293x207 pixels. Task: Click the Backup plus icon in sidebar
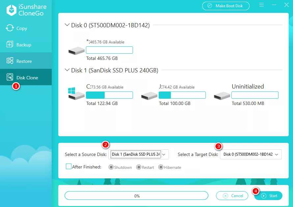tap(10, 44)
